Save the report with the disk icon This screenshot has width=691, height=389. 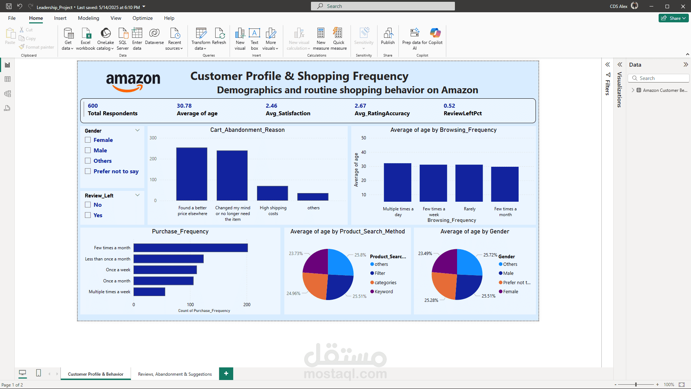(9, 6)
